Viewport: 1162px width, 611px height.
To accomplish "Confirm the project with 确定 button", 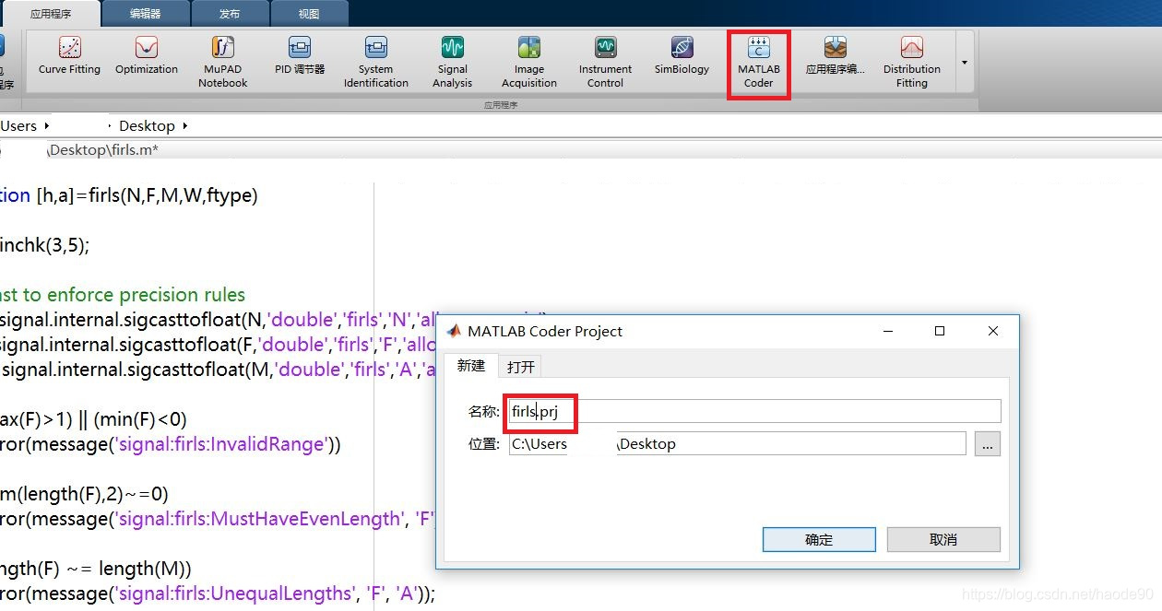I will tap(819, 539).
